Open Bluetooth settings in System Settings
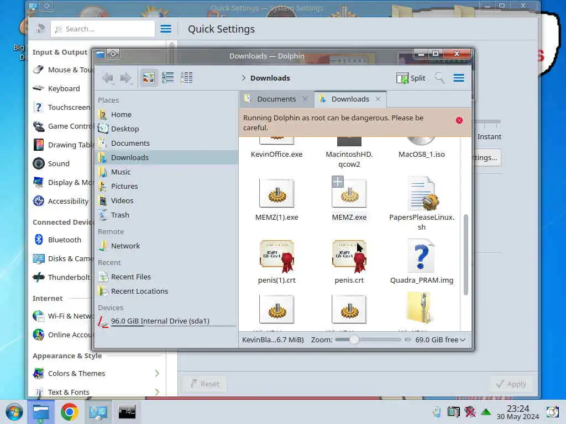 coord(61,240)
